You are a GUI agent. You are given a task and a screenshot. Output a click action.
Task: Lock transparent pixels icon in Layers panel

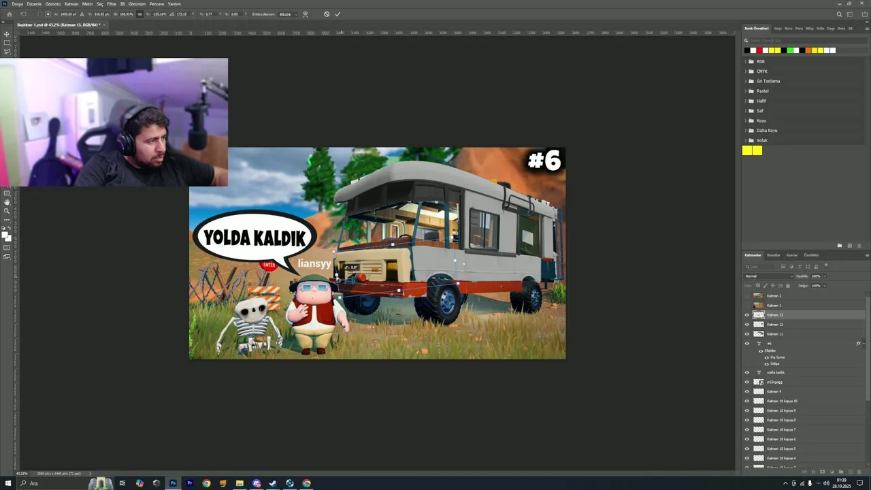[757, 286]
